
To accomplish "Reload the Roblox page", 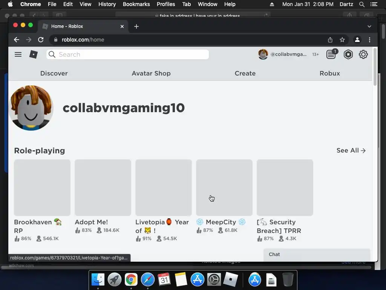I will click(x=41, y=40).
